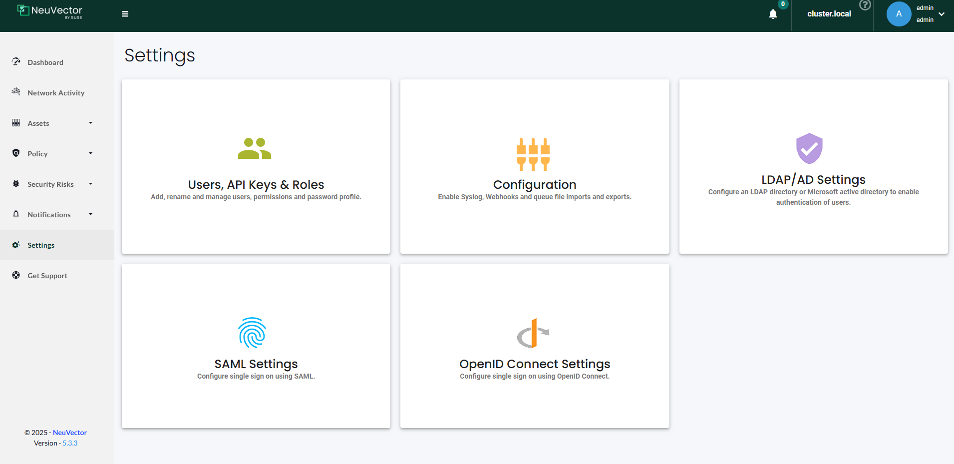The height and width of the screenshot is (464, 954).
Task: Go to Dashboard in the sidebar
Action: (45, 62)
